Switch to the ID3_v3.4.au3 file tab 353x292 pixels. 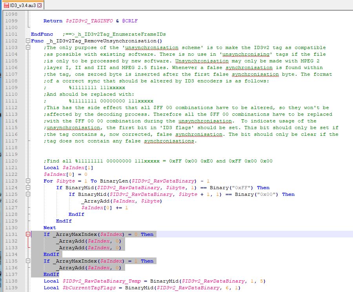click(x=23, y=5)
